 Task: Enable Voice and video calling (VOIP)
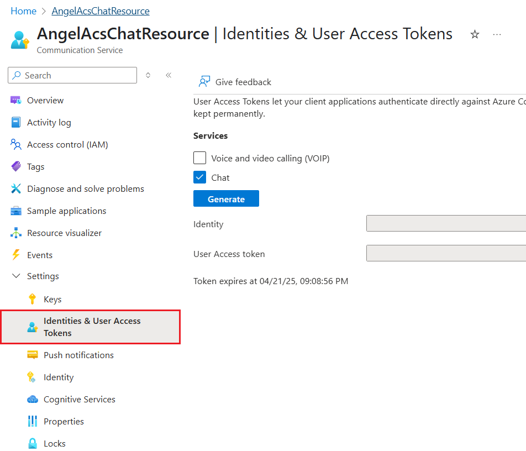coord(199,158)
